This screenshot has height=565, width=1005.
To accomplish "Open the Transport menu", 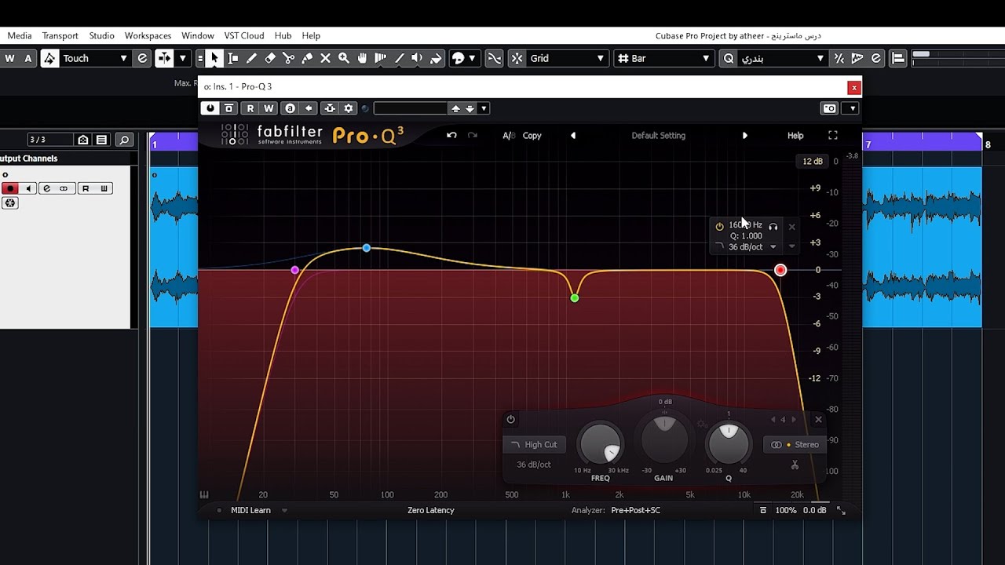I will [60, 35].
